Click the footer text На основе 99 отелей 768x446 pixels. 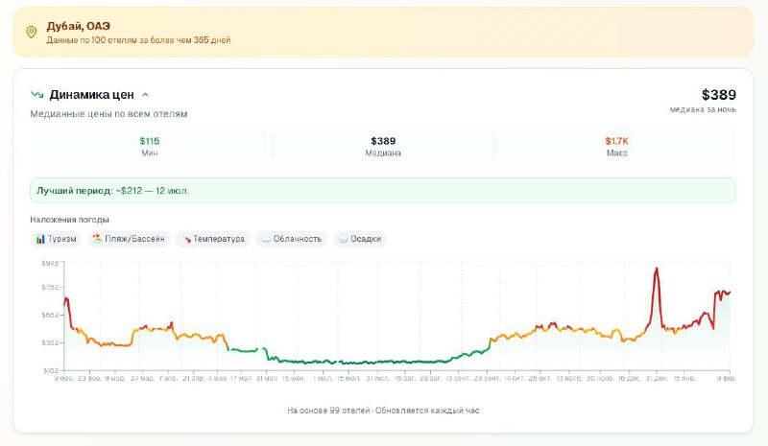click(383, 411)
